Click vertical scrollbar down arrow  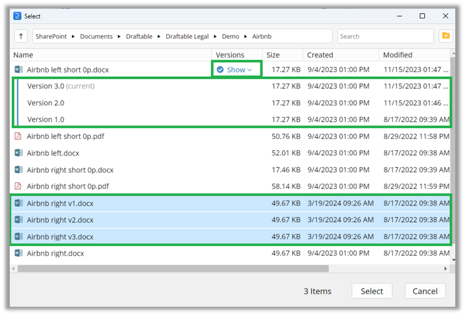tap(453, 260)
